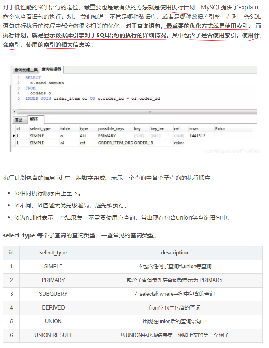Click the current-row arrow marker in the result grid
The image size is (269, 348).
14,136
